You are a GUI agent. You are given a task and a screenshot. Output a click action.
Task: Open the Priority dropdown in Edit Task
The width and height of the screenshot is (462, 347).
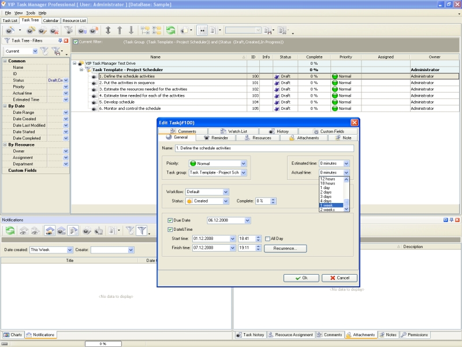click(x=243, y=164)
